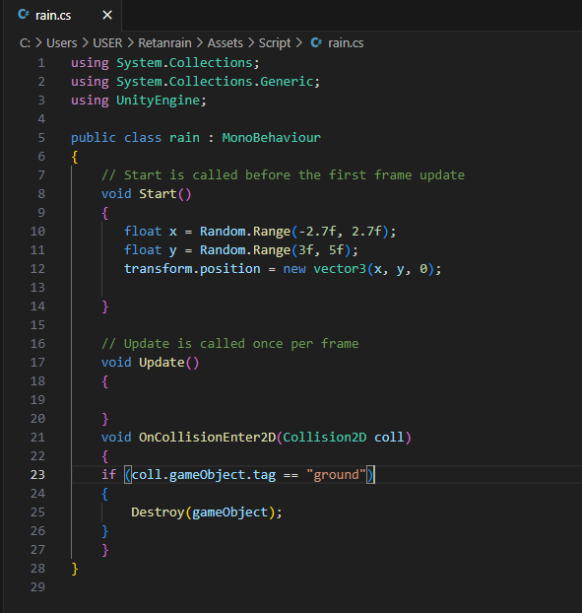Place cursor on vector3 in line 12

tap(340, 269)
